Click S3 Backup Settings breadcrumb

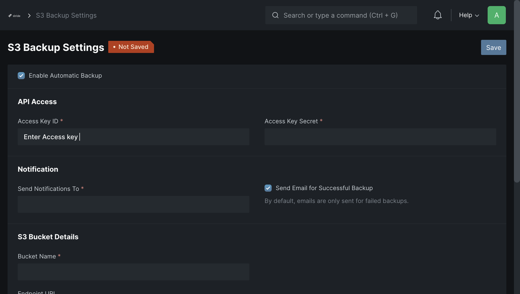(66, 15)
